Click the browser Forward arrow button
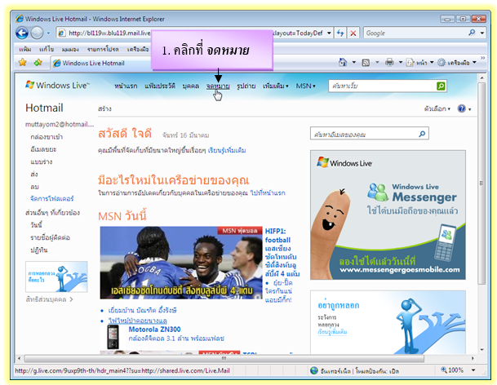This screenshot has height=385, width=497. (37, 33)
